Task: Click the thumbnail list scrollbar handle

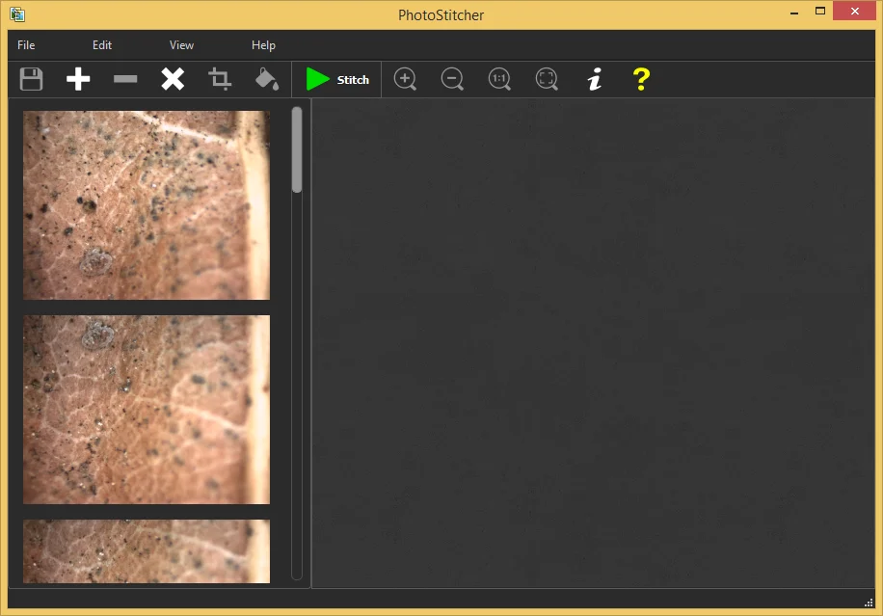Action: coord(297,149)
